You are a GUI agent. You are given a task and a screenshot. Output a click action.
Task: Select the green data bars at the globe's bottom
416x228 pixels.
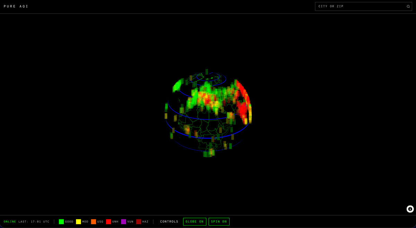[x=209, y=153]
